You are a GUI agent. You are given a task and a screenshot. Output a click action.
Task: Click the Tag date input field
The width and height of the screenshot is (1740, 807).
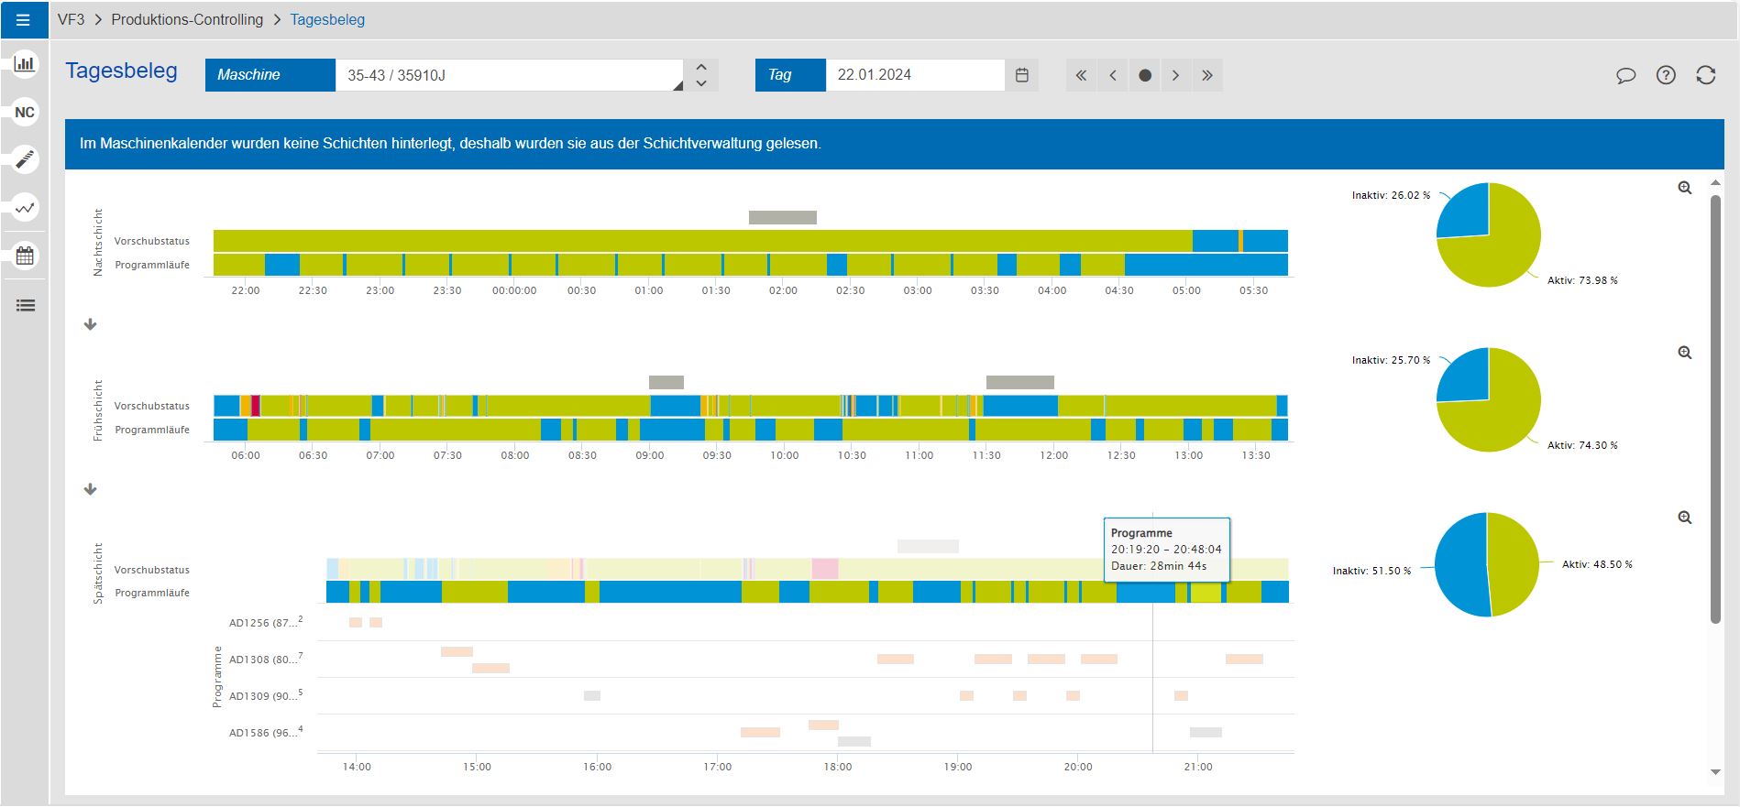click(914, 75)
